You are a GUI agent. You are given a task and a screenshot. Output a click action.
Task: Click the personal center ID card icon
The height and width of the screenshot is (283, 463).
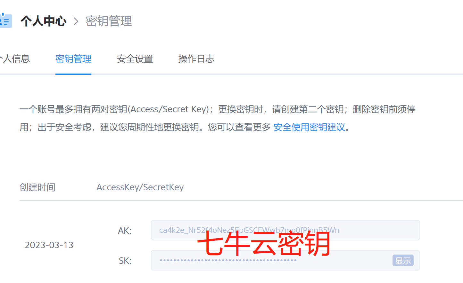coord(5,21)
